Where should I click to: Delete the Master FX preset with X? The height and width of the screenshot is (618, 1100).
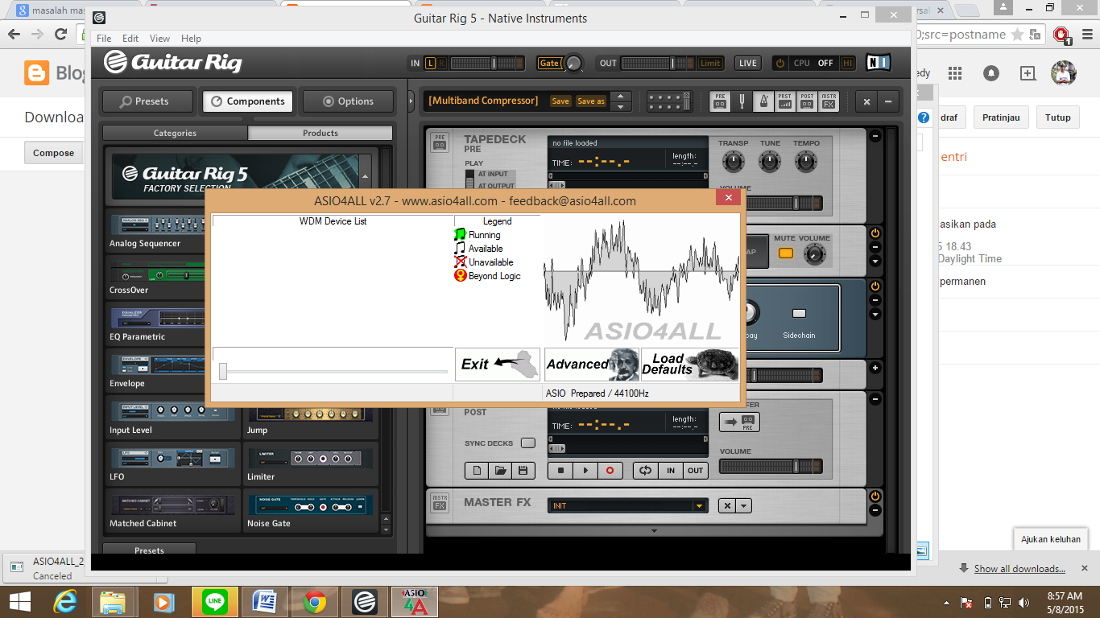tap(727, 506)
